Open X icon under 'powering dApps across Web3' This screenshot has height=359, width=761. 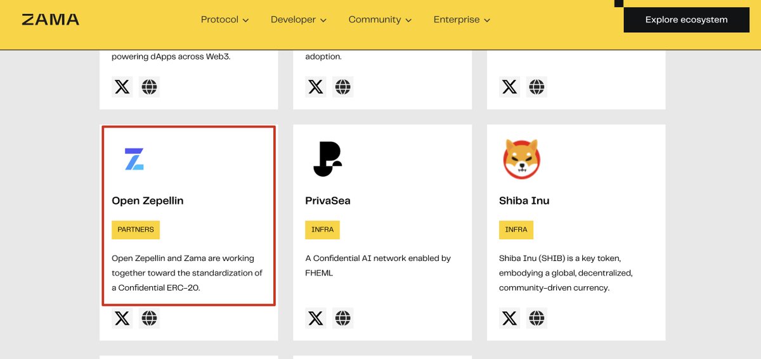122,87
